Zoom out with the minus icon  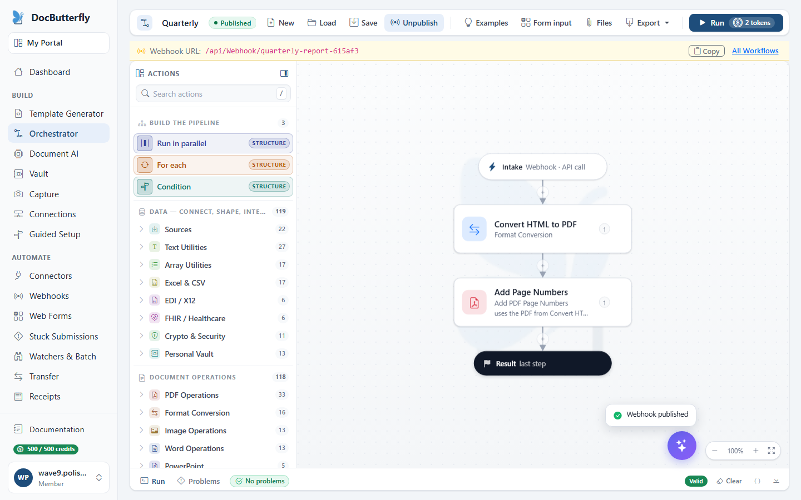[715, 451]
